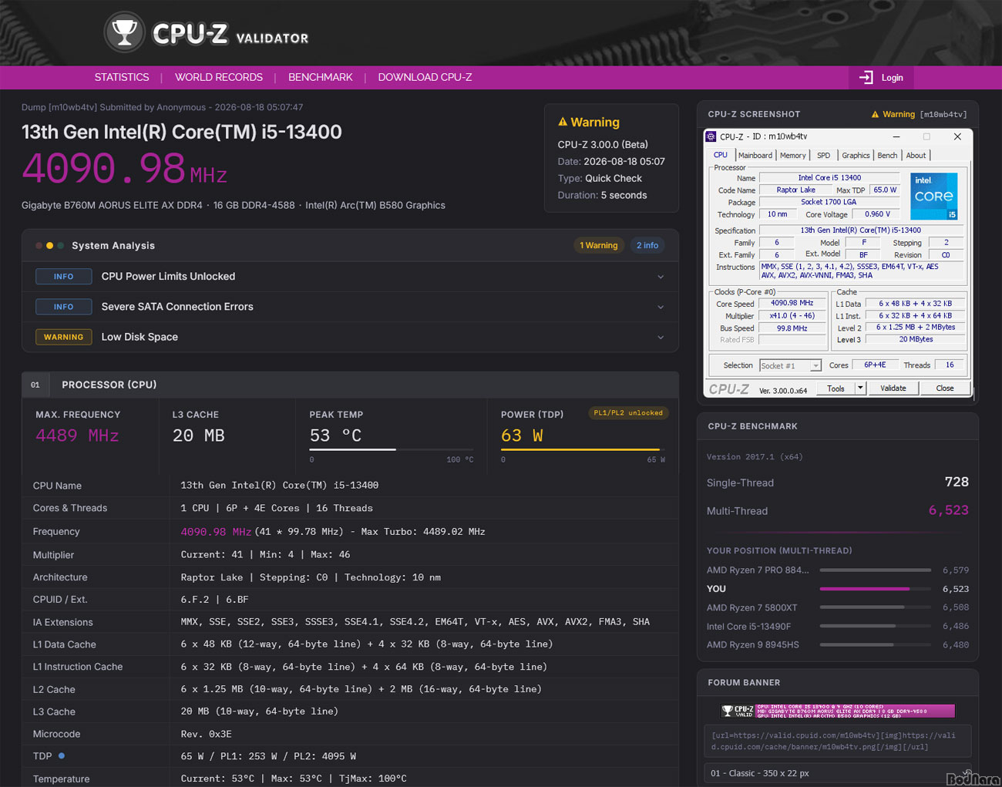Click the Login button
Viewport: 1002px width, 787px height.
click(x=880, y=78)
